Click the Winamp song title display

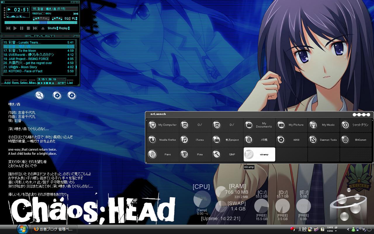point(55,9)
